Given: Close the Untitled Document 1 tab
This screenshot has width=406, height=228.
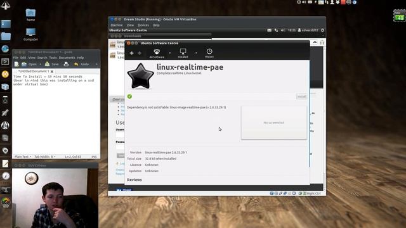Looking at the screenshot, I should point(52,72).
